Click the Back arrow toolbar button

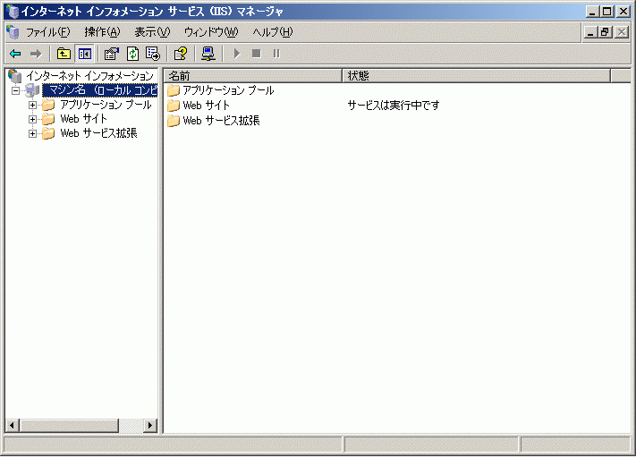(x=15, y=54)
